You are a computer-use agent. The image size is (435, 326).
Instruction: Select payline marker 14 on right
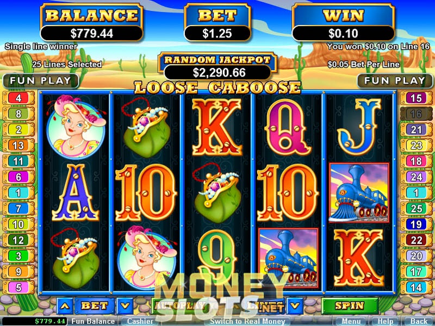click(416, 287)
